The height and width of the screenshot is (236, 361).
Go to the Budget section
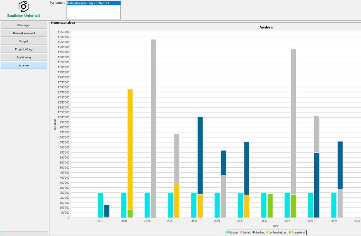tap(24, 41)
